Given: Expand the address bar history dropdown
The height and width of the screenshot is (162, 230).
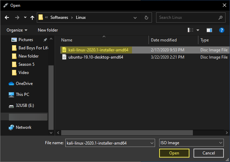Looking at the screenshot, I should 135,18.
